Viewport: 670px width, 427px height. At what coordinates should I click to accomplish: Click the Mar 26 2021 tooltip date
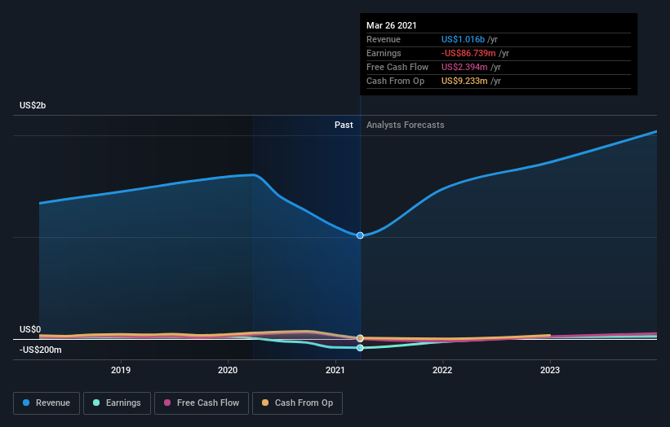pos(392,25)
